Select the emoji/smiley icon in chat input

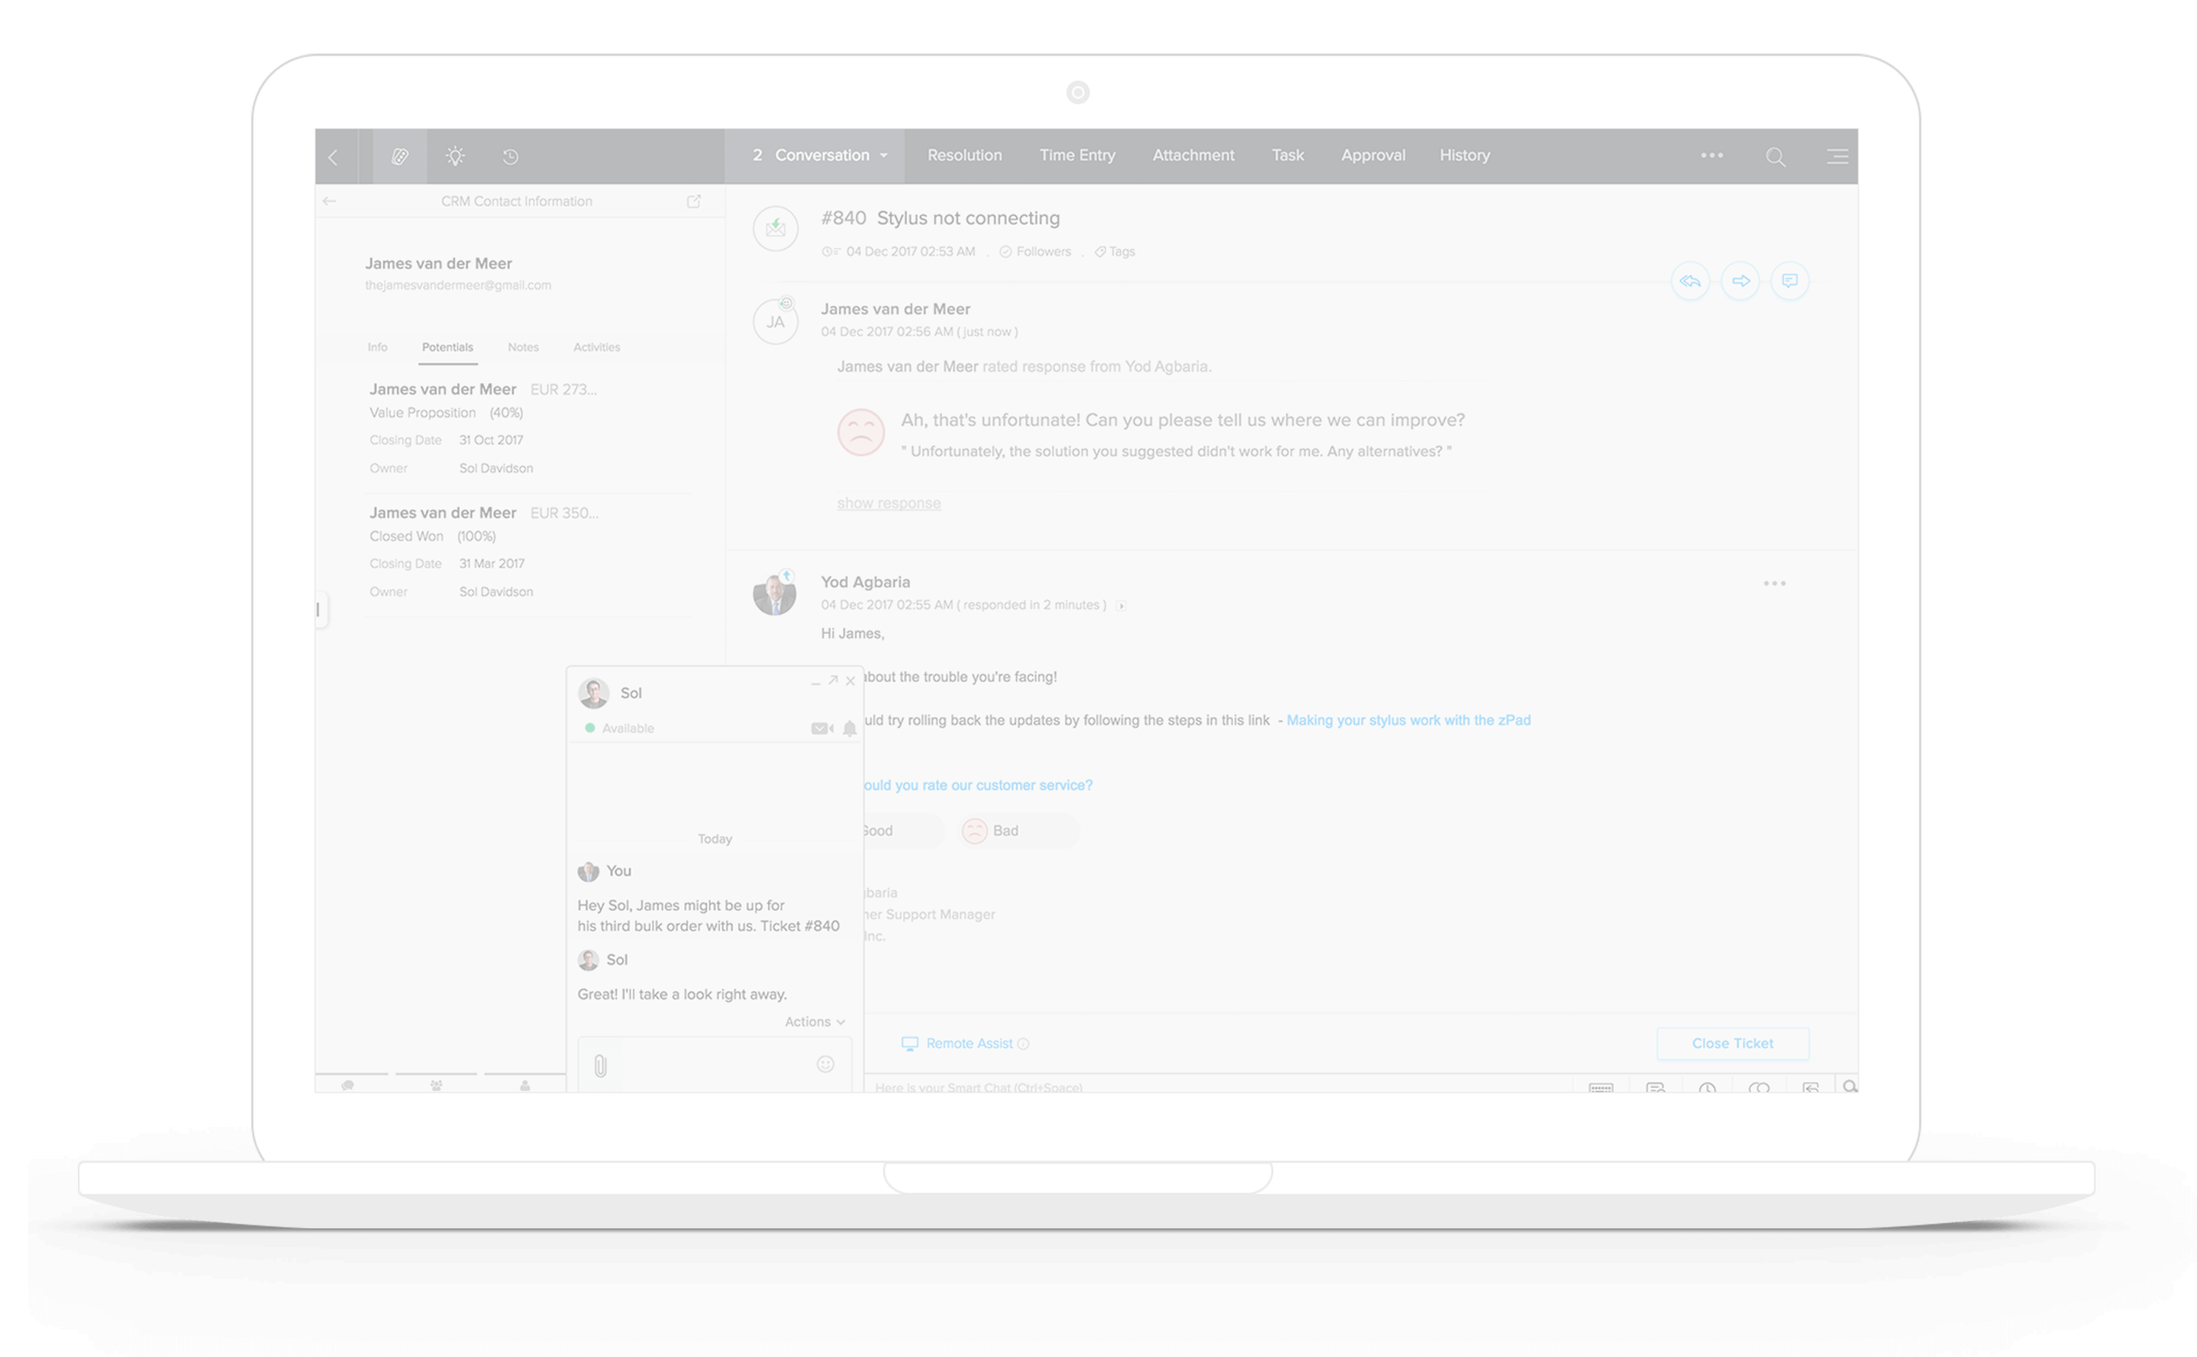(x=825, y=1064)
